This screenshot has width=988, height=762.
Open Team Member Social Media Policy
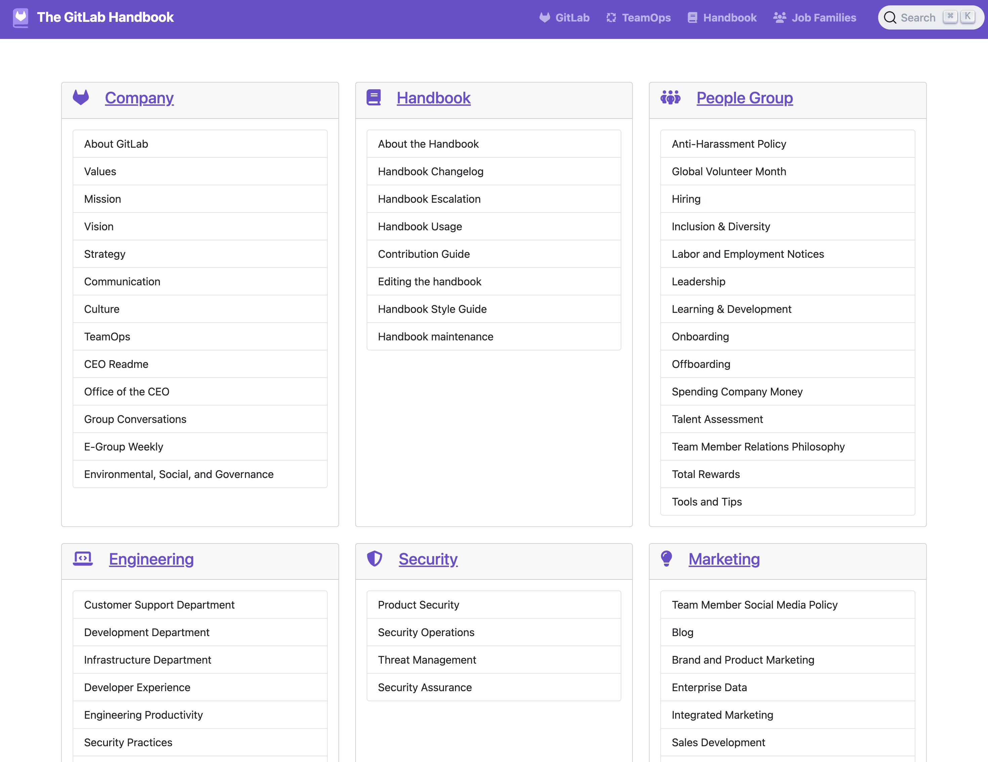[788, 605]
